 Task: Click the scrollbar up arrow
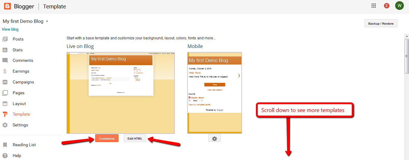tap(407, 36)
